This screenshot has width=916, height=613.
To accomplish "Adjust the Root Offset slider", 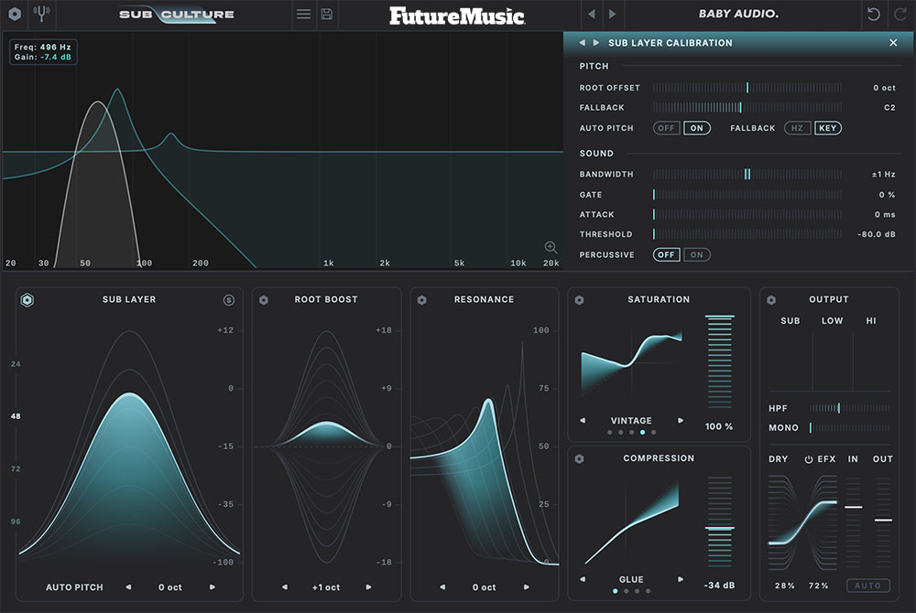I will [747, 88].
